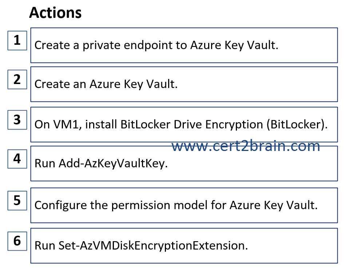Viewport: 345px width, 271px height.
Task: Select the number 4 box
Action: [17, 159]
